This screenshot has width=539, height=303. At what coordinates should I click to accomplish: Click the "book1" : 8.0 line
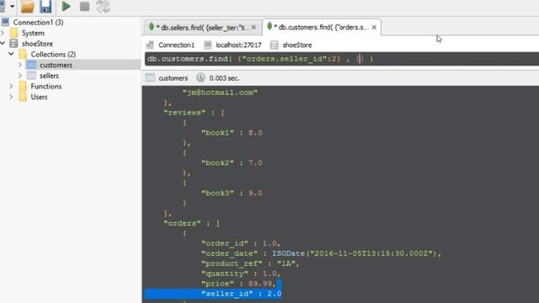232,133
